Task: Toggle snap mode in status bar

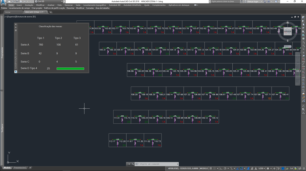Action: coord(215,168)
